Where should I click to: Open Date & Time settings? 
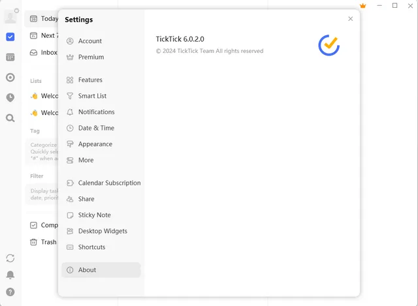pyautogui.click(x=101, y=128)
